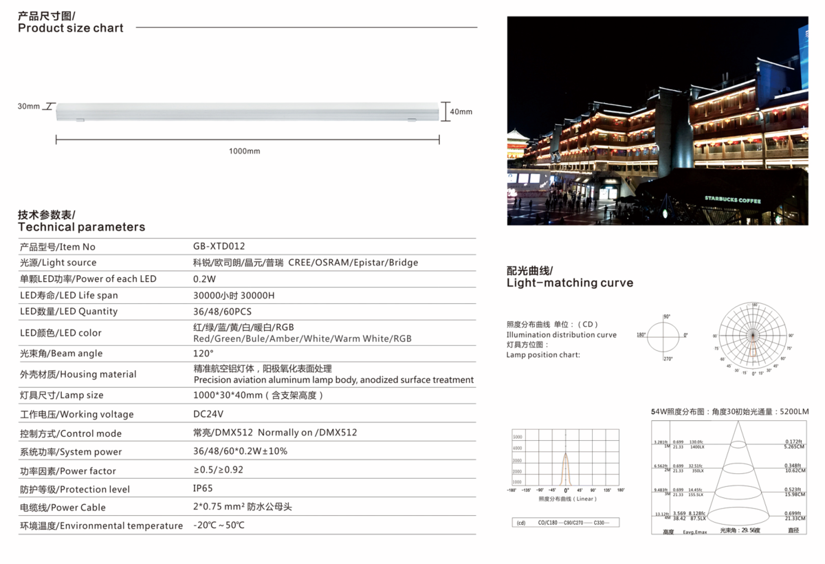Select the "IP65" protection value

(x=203, y=488)
